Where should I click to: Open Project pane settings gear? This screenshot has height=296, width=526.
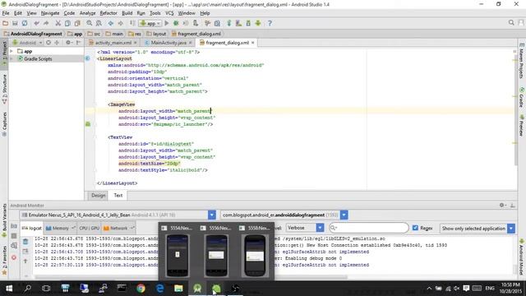[x=68, y=43]
